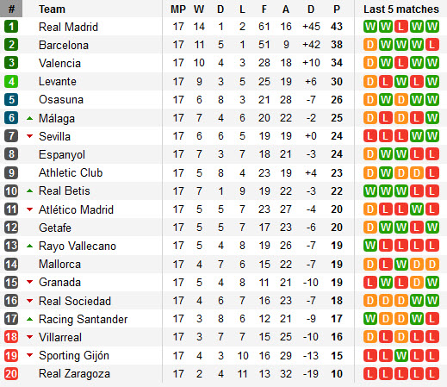Sort by the P points column header
This screenshot has height=387, width=447.
pyautogui.click(x=337, y=9)
